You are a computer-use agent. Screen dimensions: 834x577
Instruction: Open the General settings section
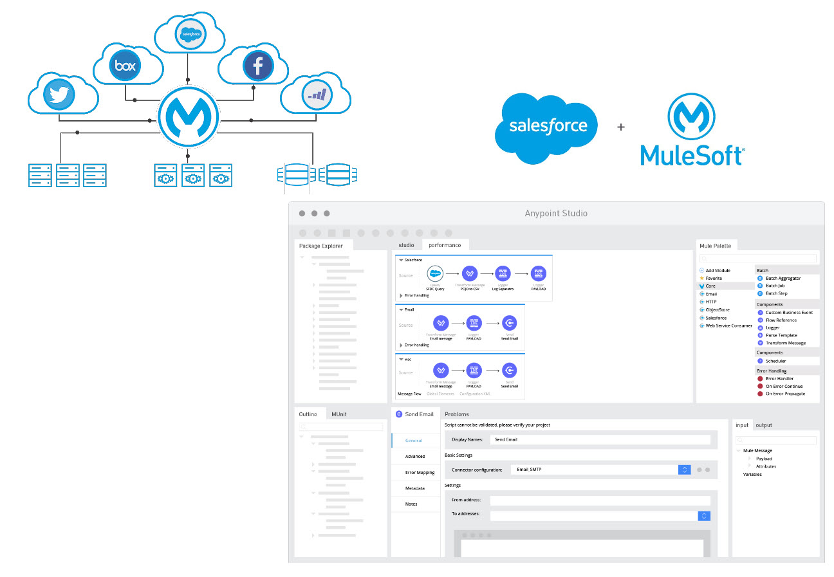pos(415,441)
